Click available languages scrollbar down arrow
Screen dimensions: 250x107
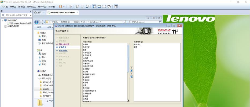tap(128, 101)
